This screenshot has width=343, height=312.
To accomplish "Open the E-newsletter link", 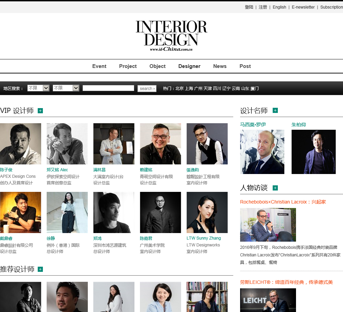I will point(303,7).
